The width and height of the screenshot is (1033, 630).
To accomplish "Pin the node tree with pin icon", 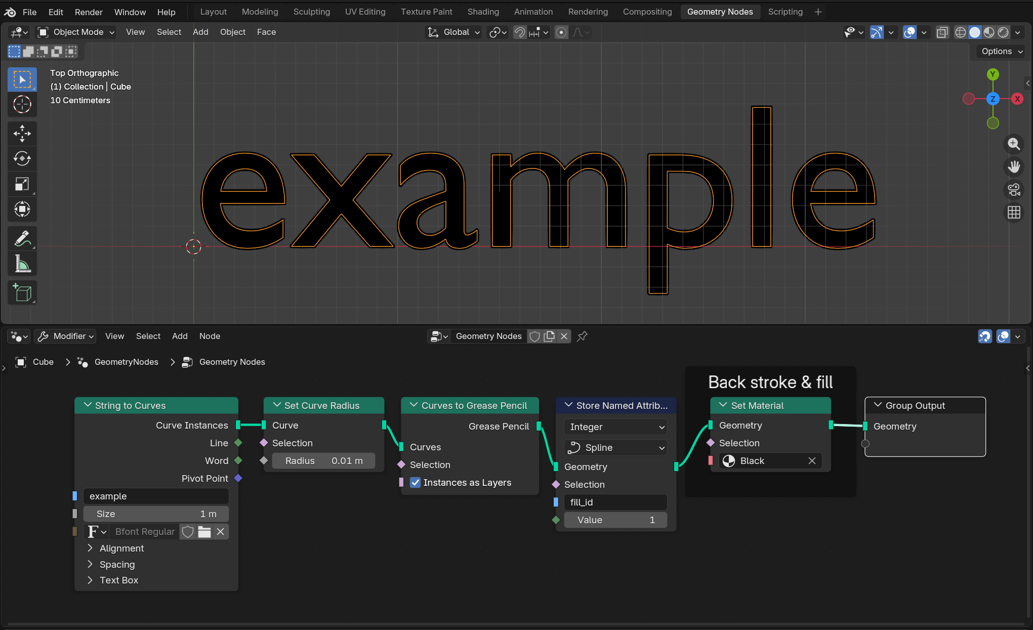I will click(x=582, y=337).
